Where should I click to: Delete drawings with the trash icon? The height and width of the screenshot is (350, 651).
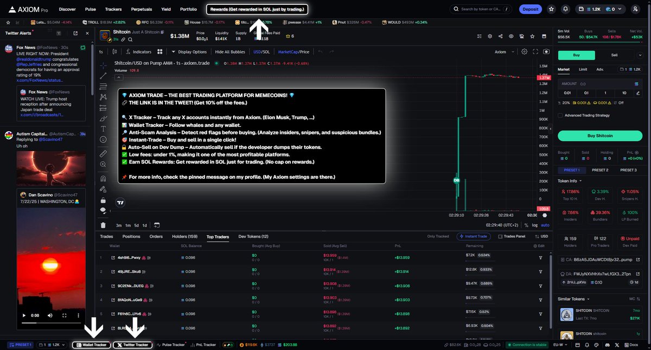pyautogui.click(x=103, y=225)
